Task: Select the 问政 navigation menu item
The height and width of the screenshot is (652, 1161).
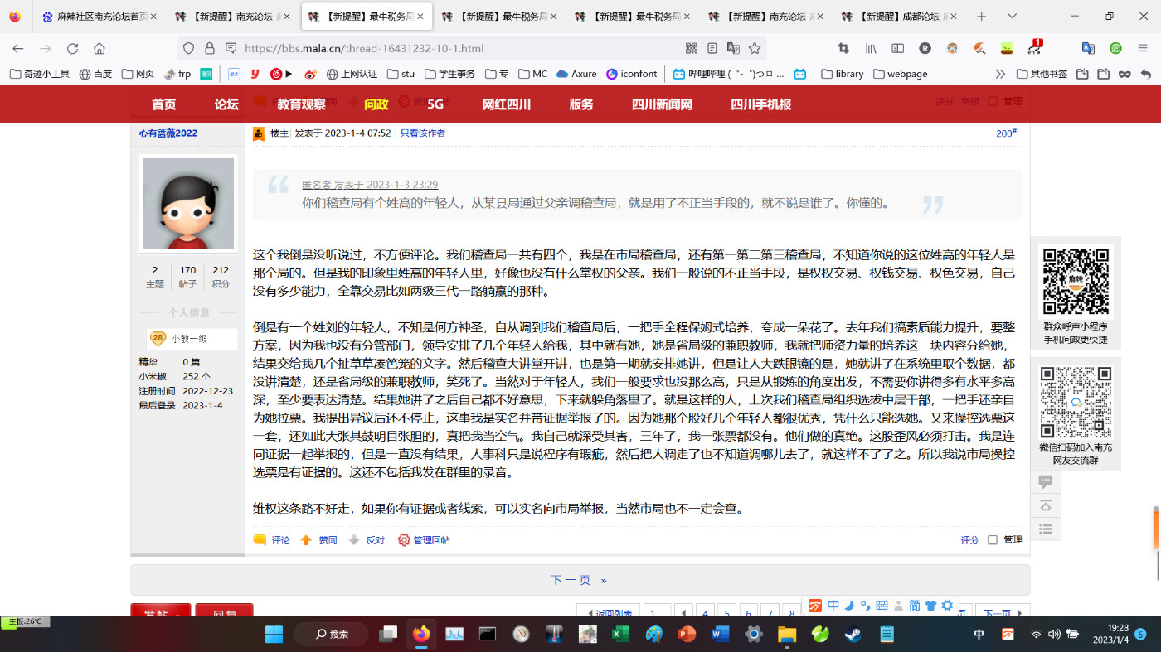Action: coord(376,104)
